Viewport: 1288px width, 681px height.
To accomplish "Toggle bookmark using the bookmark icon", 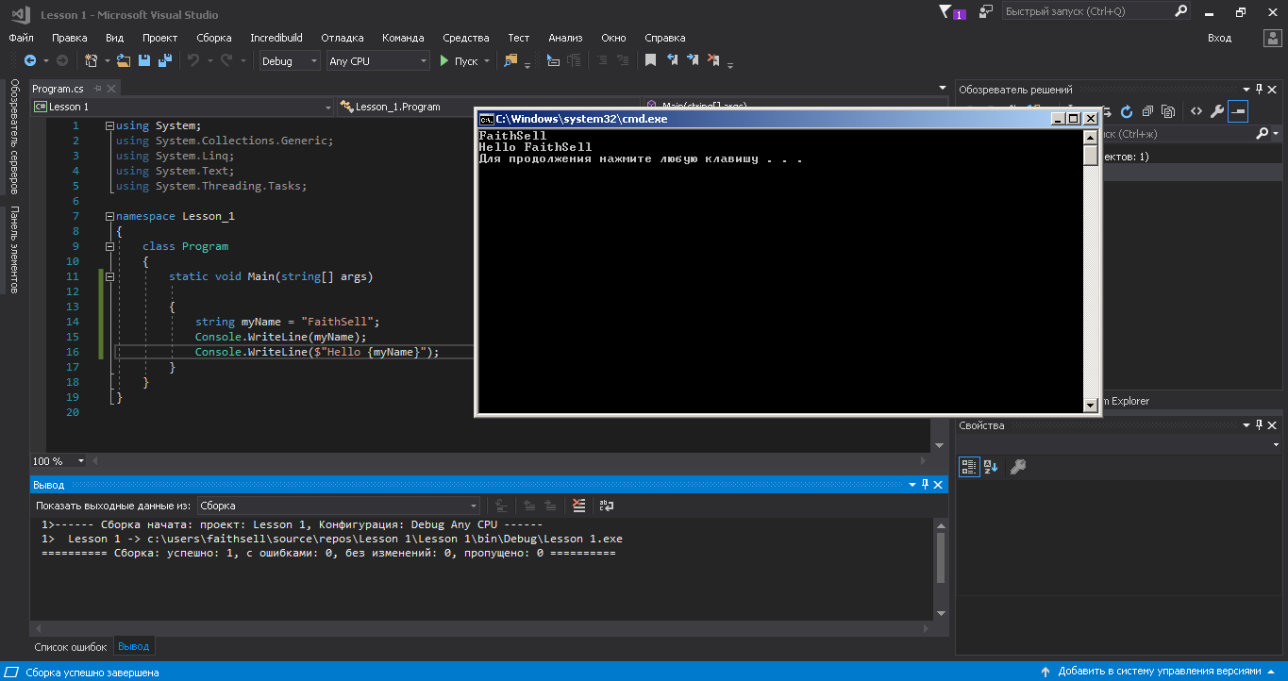I will click(650, 60).
